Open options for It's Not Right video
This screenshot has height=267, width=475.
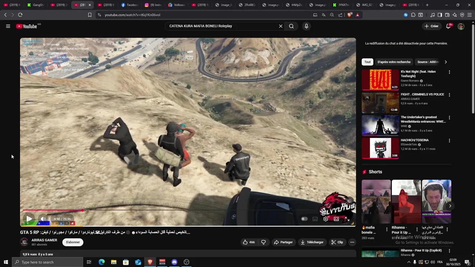click(449, 72)
